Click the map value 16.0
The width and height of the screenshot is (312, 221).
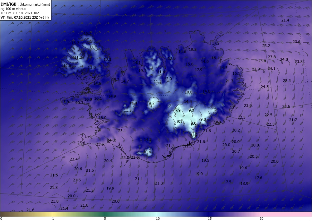click(x=88, y=99)
